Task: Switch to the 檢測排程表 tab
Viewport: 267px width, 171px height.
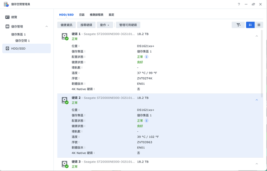Action: click(x=96, y=14)
